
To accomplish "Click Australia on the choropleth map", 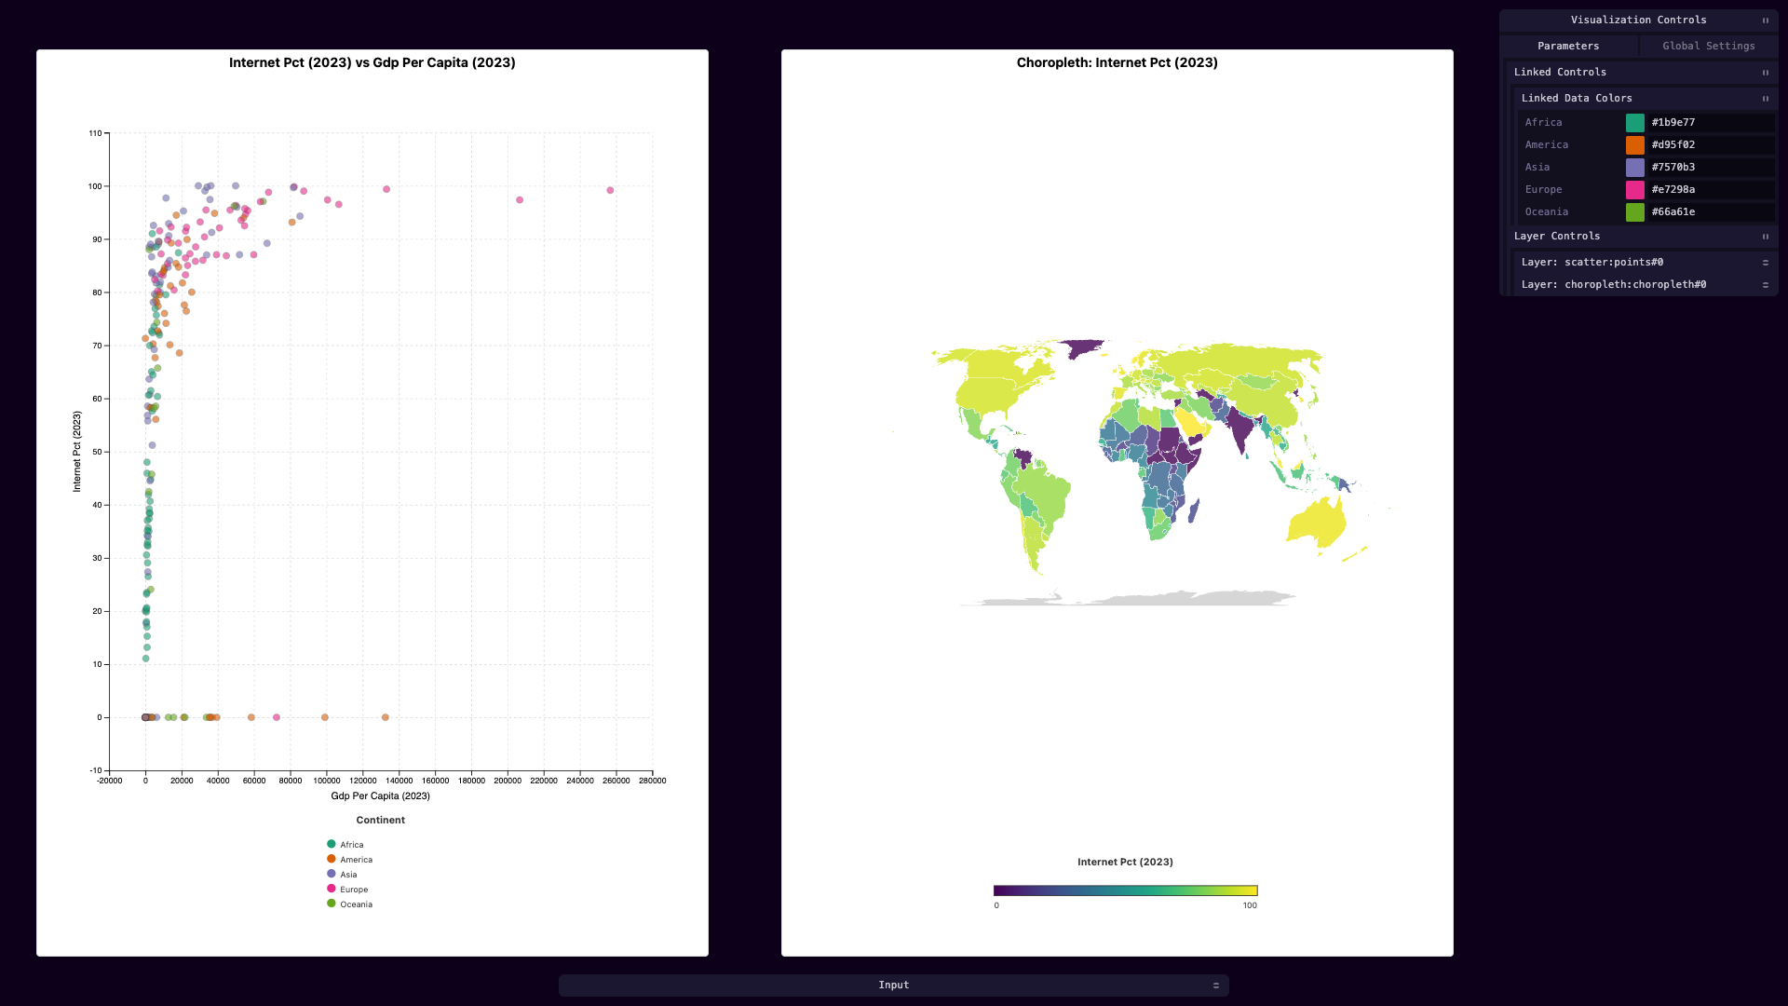I will 1318,524.
